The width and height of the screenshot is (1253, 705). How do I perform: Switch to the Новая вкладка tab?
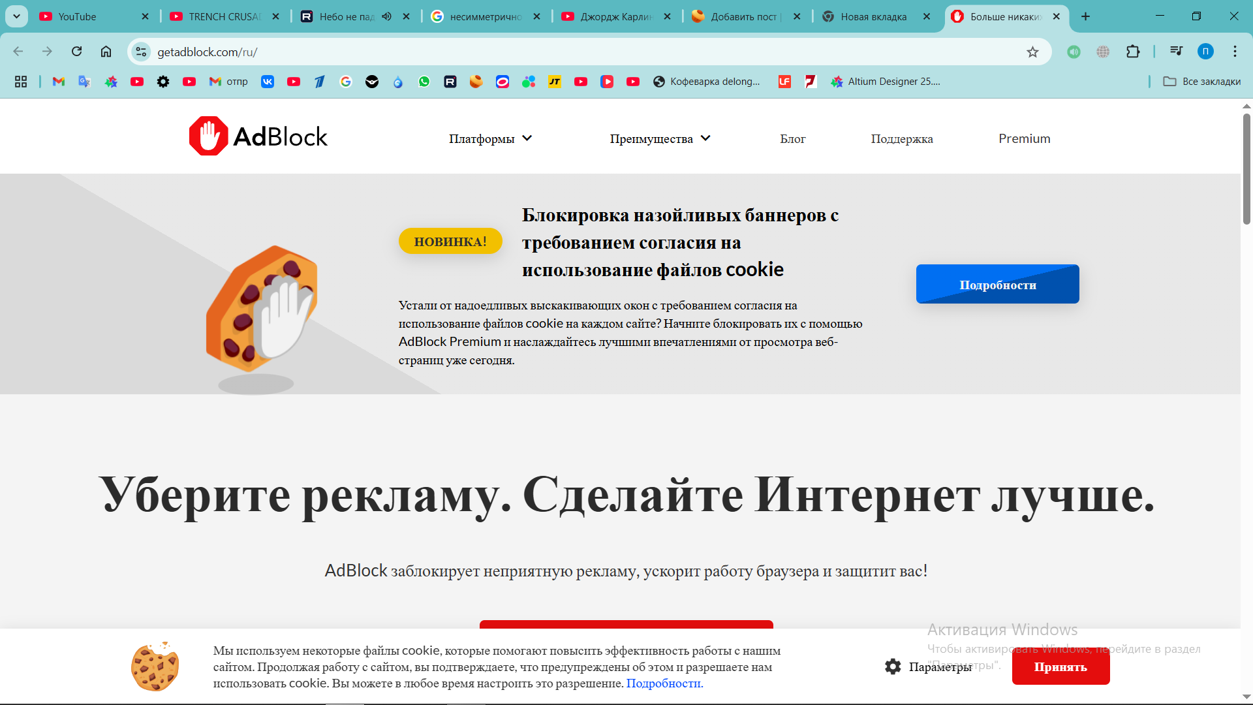click(876, 16)
